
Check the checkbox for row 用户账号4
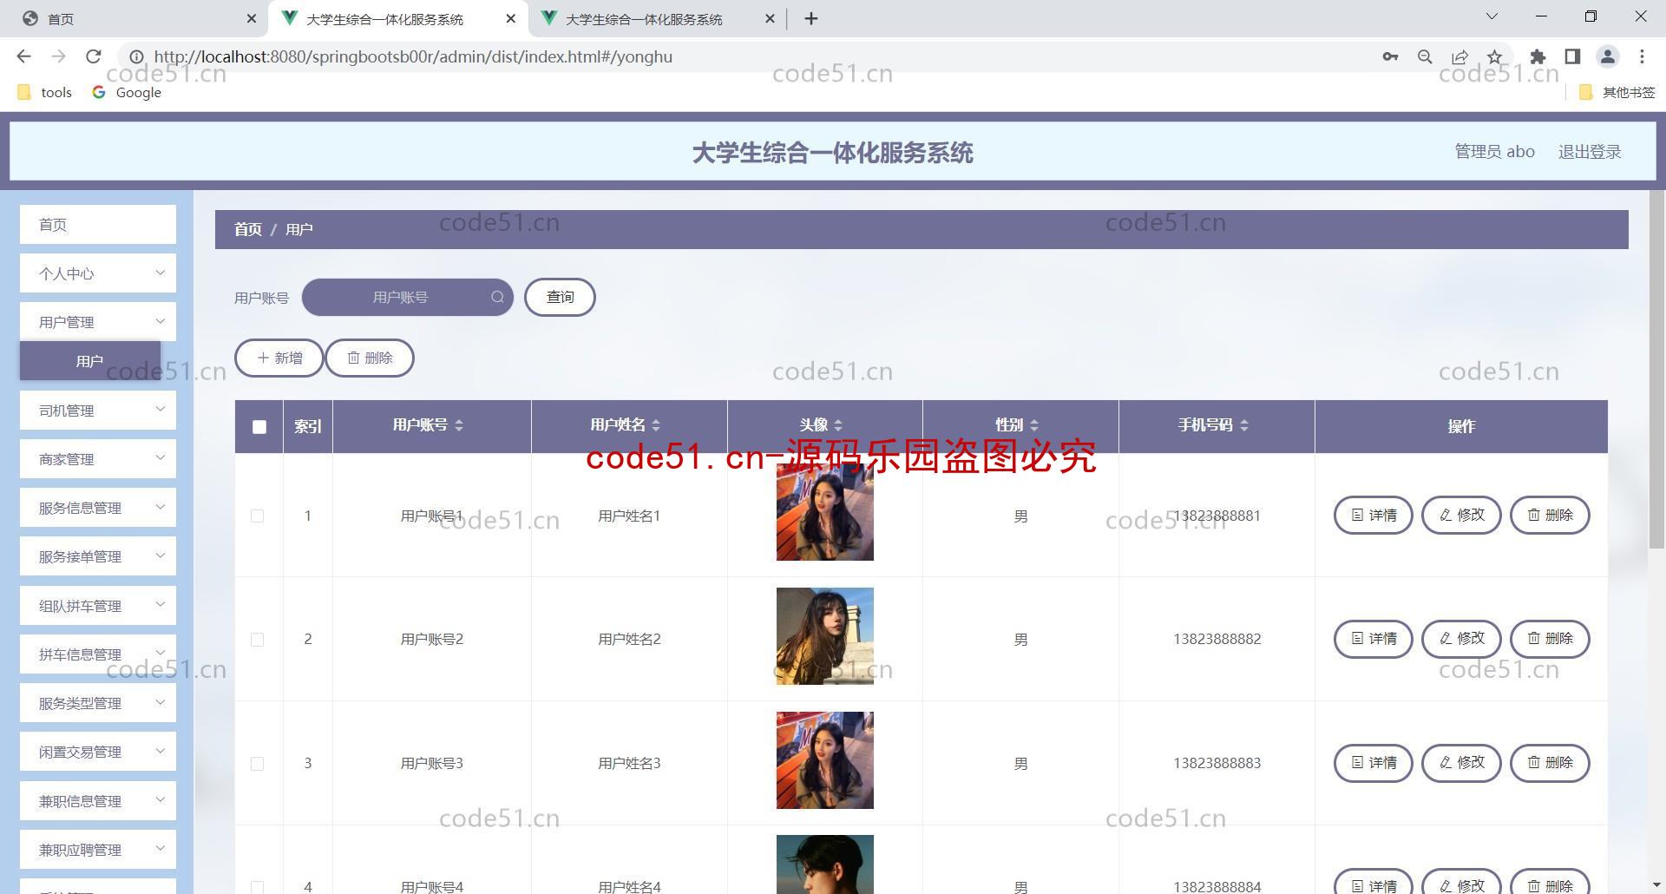coord(257,887)
